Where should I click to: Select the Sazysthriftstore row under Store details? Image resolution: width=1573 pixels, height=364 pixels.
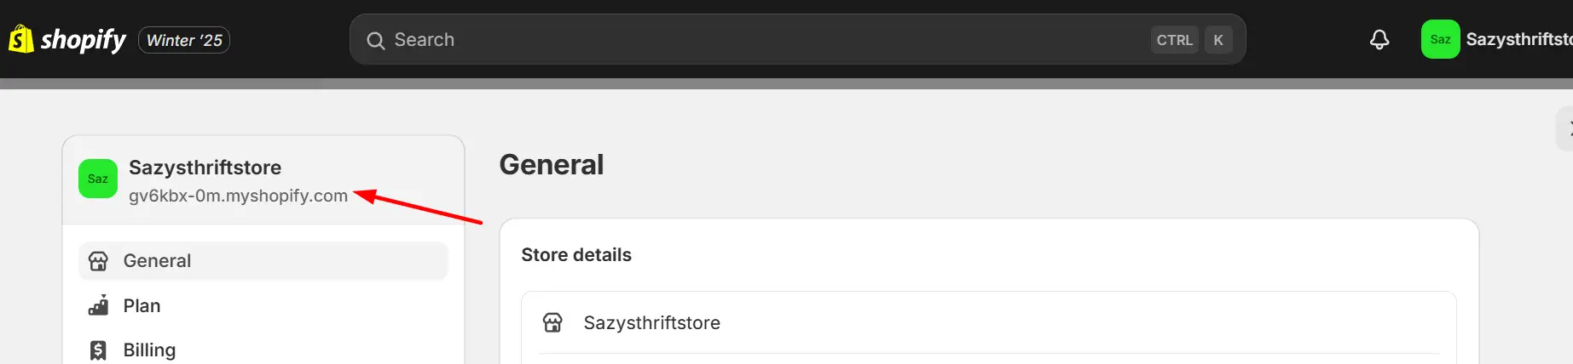pos(651,322)
